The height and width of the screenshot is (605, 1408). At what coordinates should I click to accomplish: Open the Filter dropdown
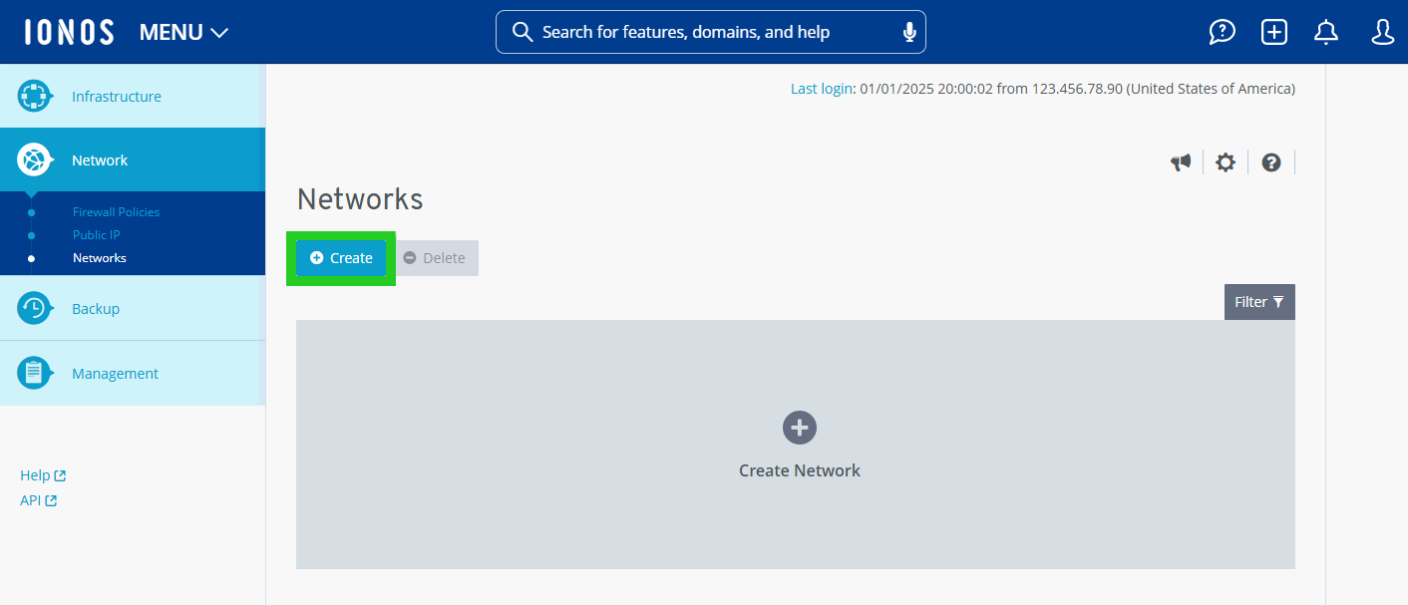(1258, 301)
